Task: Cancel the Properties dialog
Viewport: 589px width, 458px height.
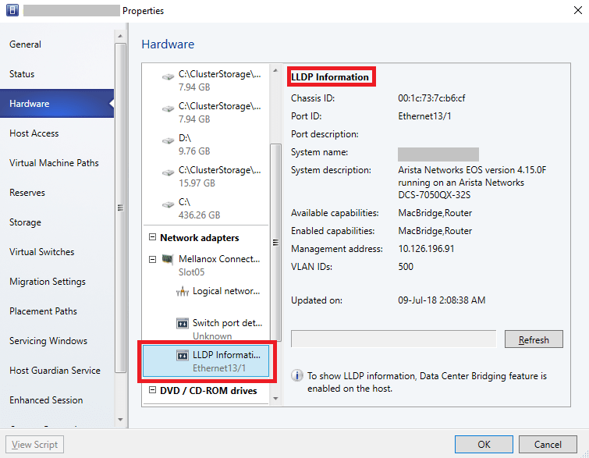Action: [548, 445]
